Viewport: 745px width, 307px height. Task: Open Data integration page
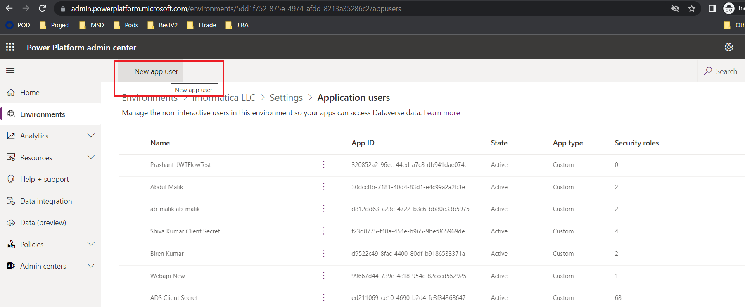pyautogui.click(x=50, y=201)
